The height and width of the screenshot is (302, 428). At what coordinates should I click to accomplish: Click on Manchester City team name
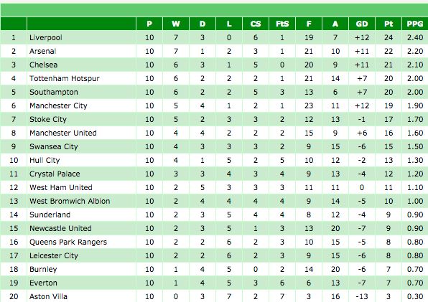click(x=58, y=105)
